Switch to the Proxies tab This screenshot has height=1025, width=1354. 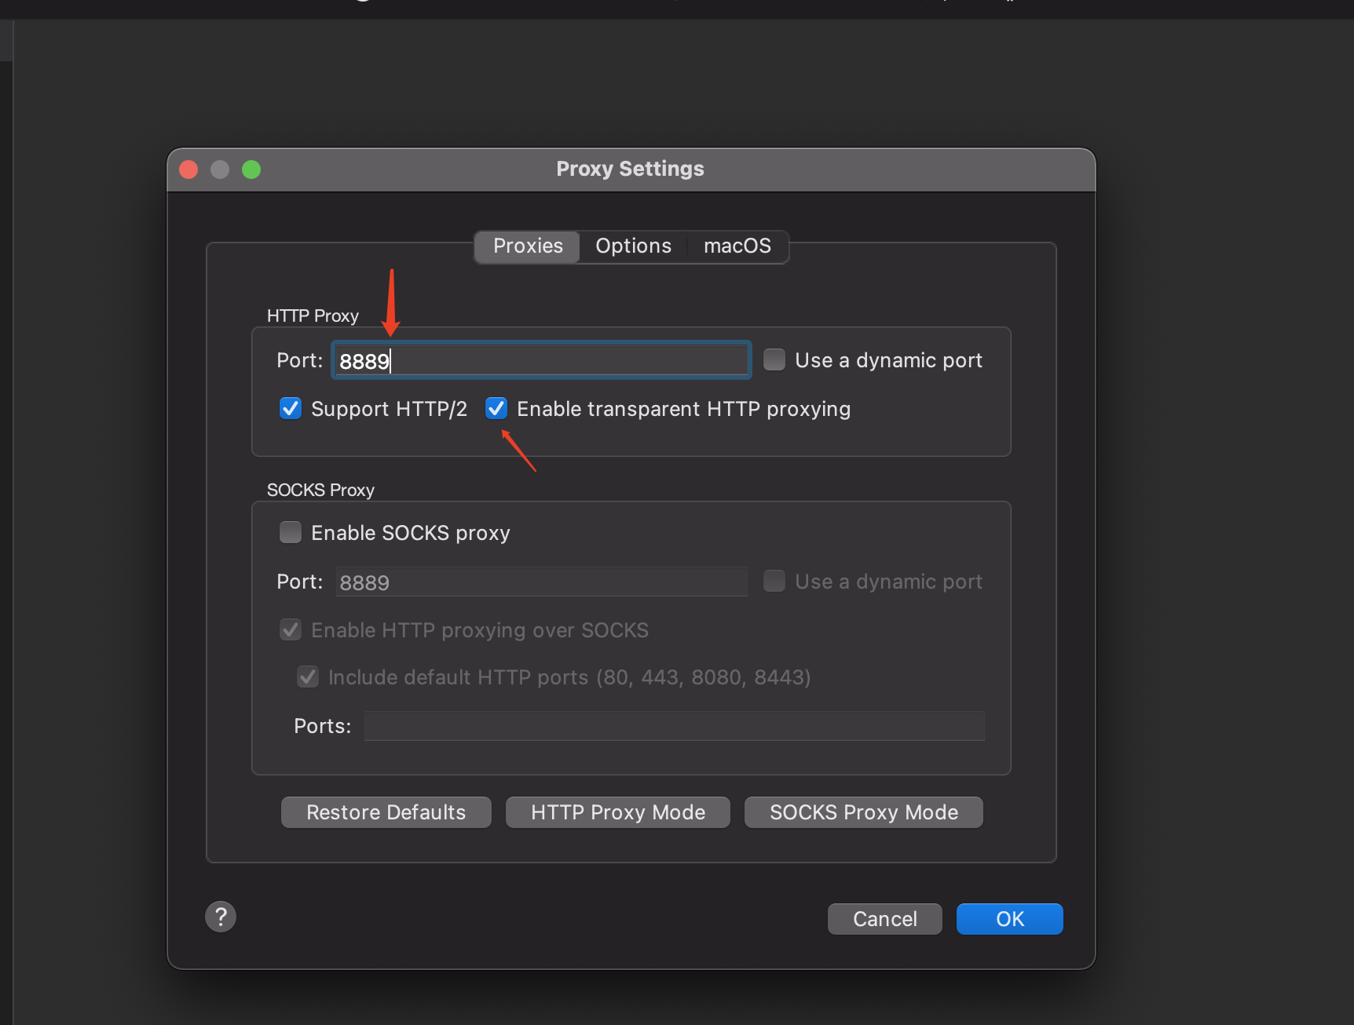tap(528, 246)
